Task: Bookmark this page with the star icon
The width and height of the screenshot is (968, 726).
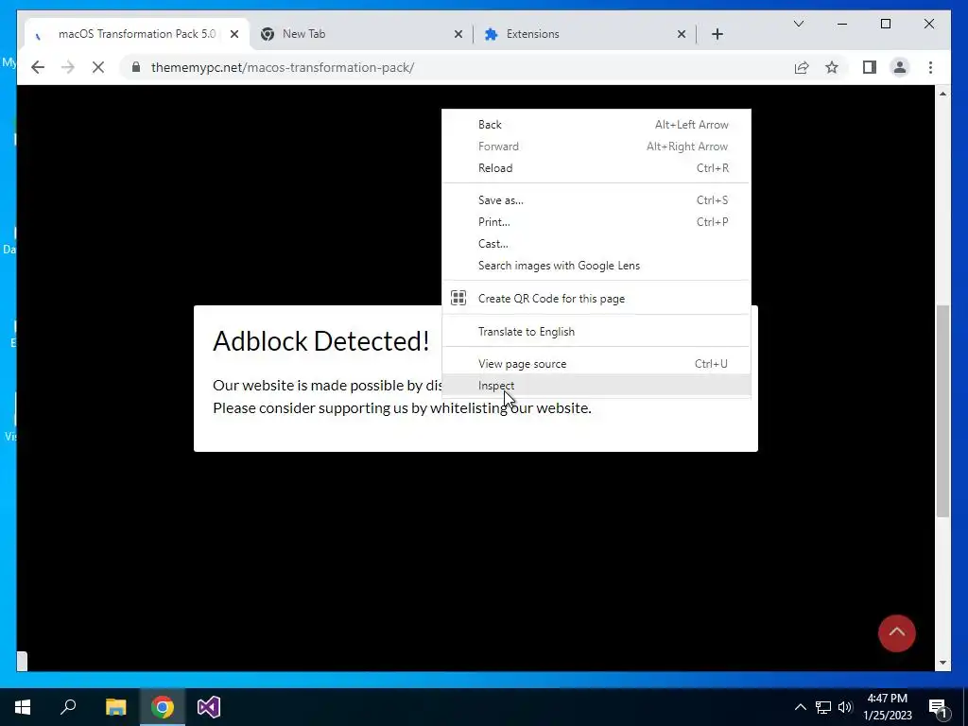Action: 832,67
